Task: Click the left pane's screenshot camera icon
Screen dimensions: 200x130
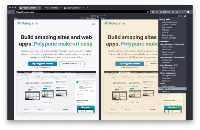Action: [x=92, y=16]
